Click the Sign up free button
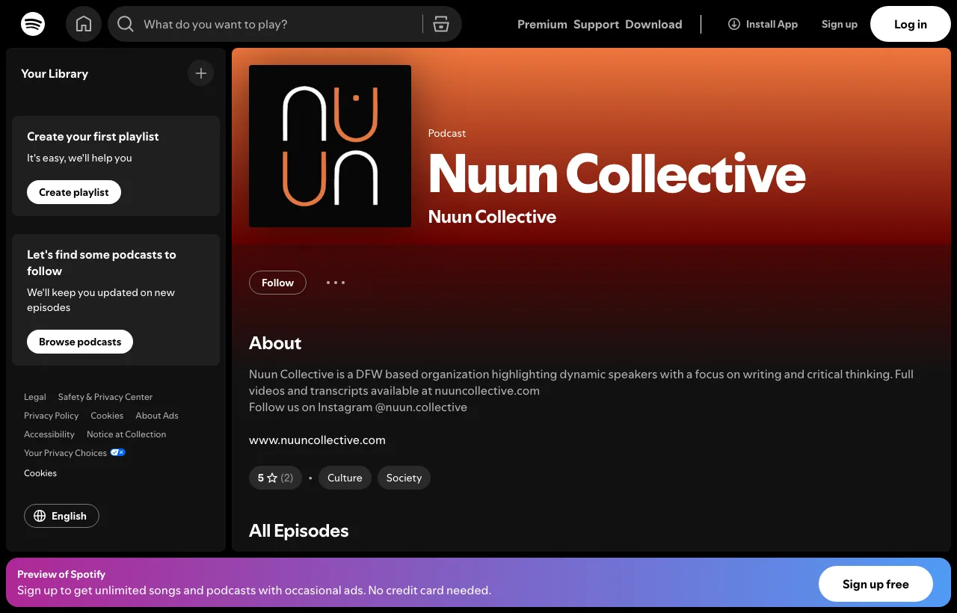 (x=876, y=584)
